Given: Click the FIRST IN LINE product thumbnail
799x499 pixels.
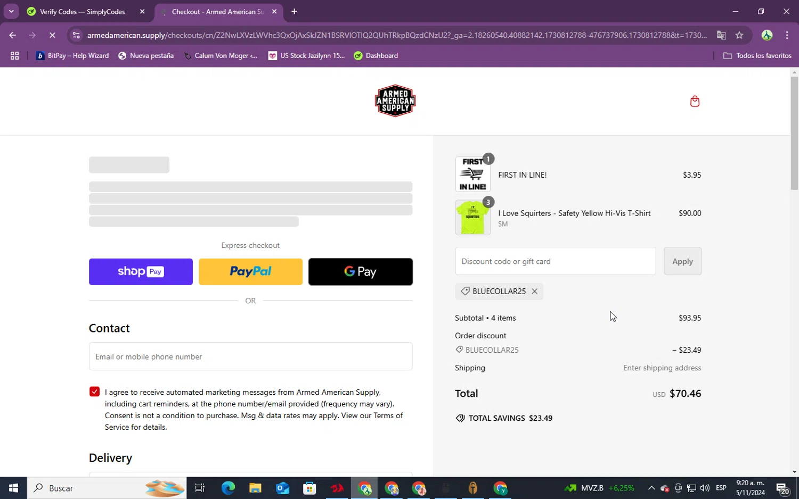Looking at the screenshot, I should [x=472, y=174].
